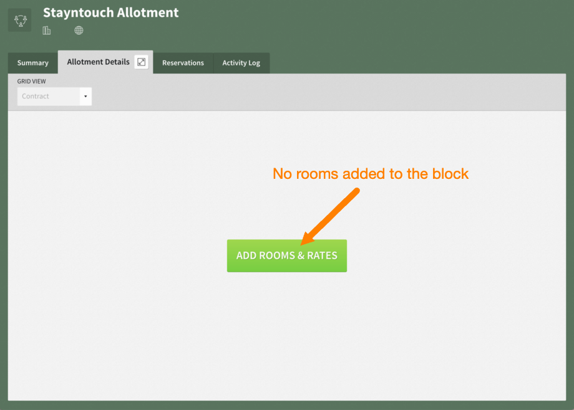This screenshot has height=410, width=574.
Task: Expand Allotment Details to fullscreen
Action: pos(141,62)
